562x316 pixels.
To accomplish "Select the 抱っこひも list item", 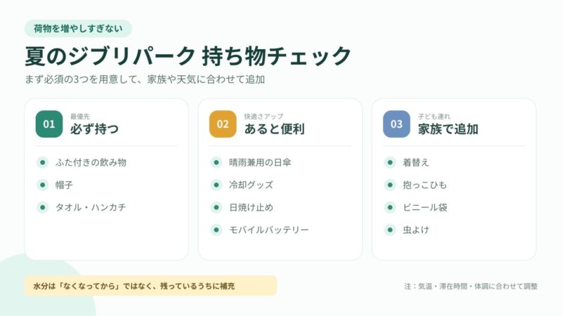I will coord(425,185).
